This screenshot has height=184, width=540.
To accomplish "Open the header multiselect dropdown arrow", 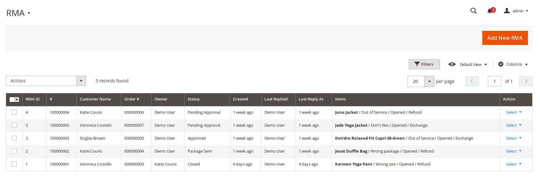I will tap(17, 99).
